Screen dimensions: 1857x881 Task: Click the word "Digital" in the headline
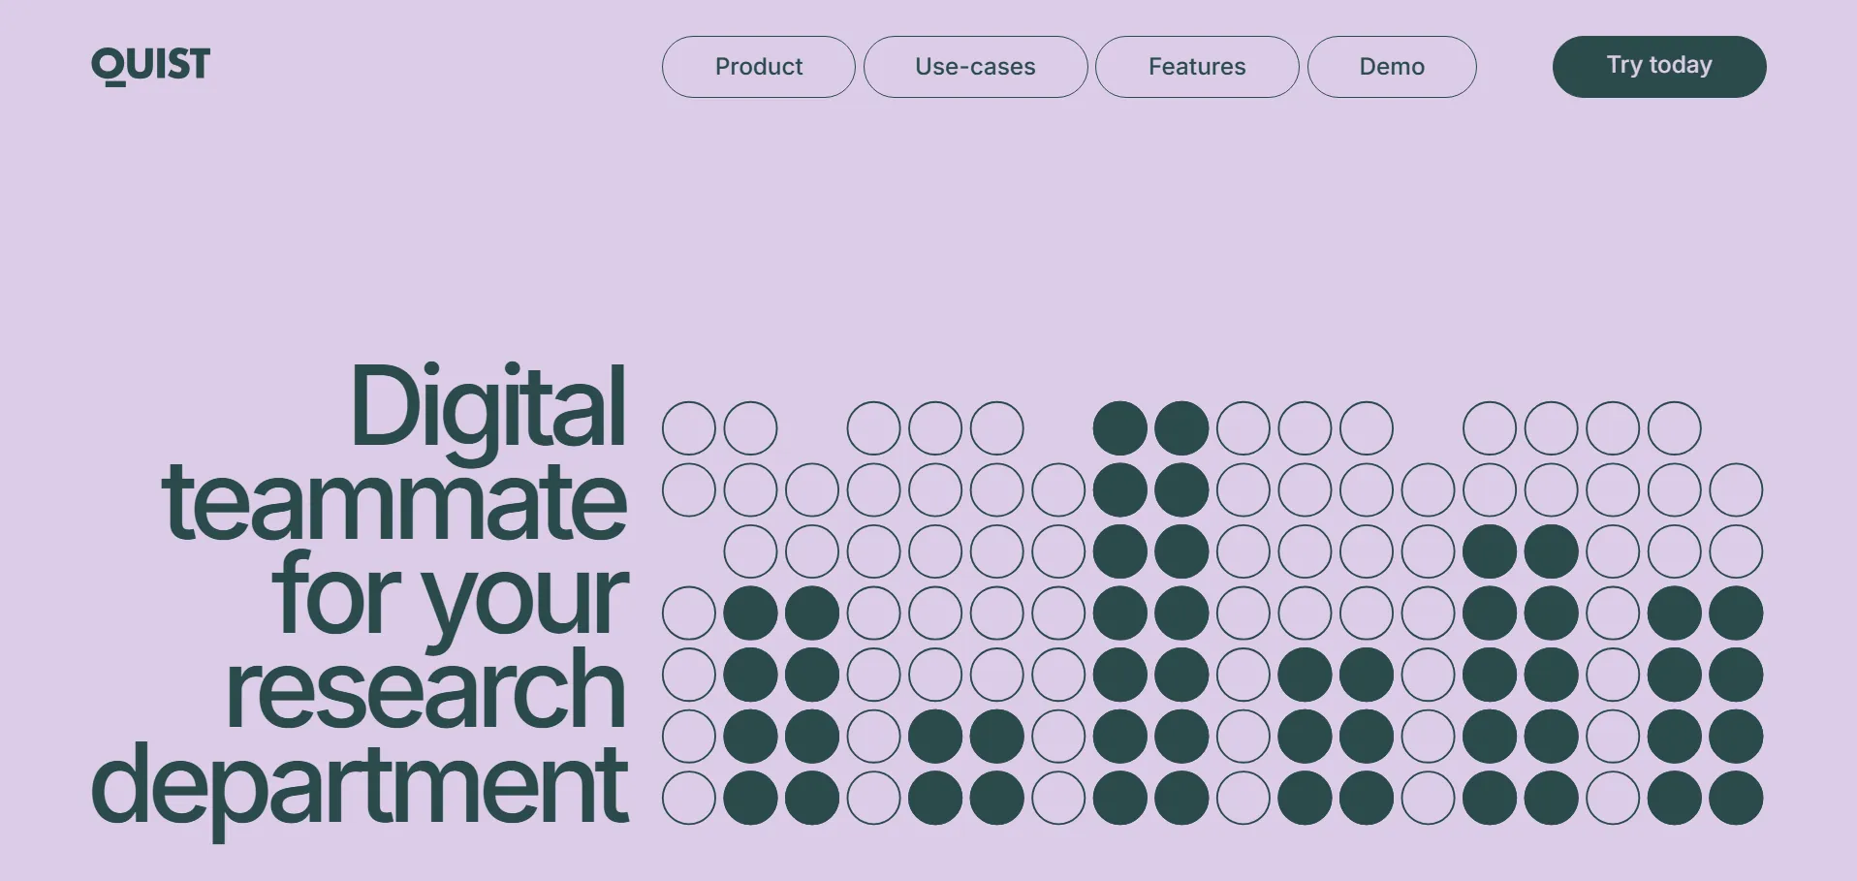(x=488, y=407)
